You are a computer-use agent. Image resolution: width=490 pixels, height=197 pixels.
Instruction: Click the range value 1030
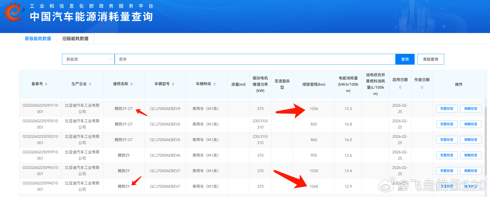tap(314, 171)
